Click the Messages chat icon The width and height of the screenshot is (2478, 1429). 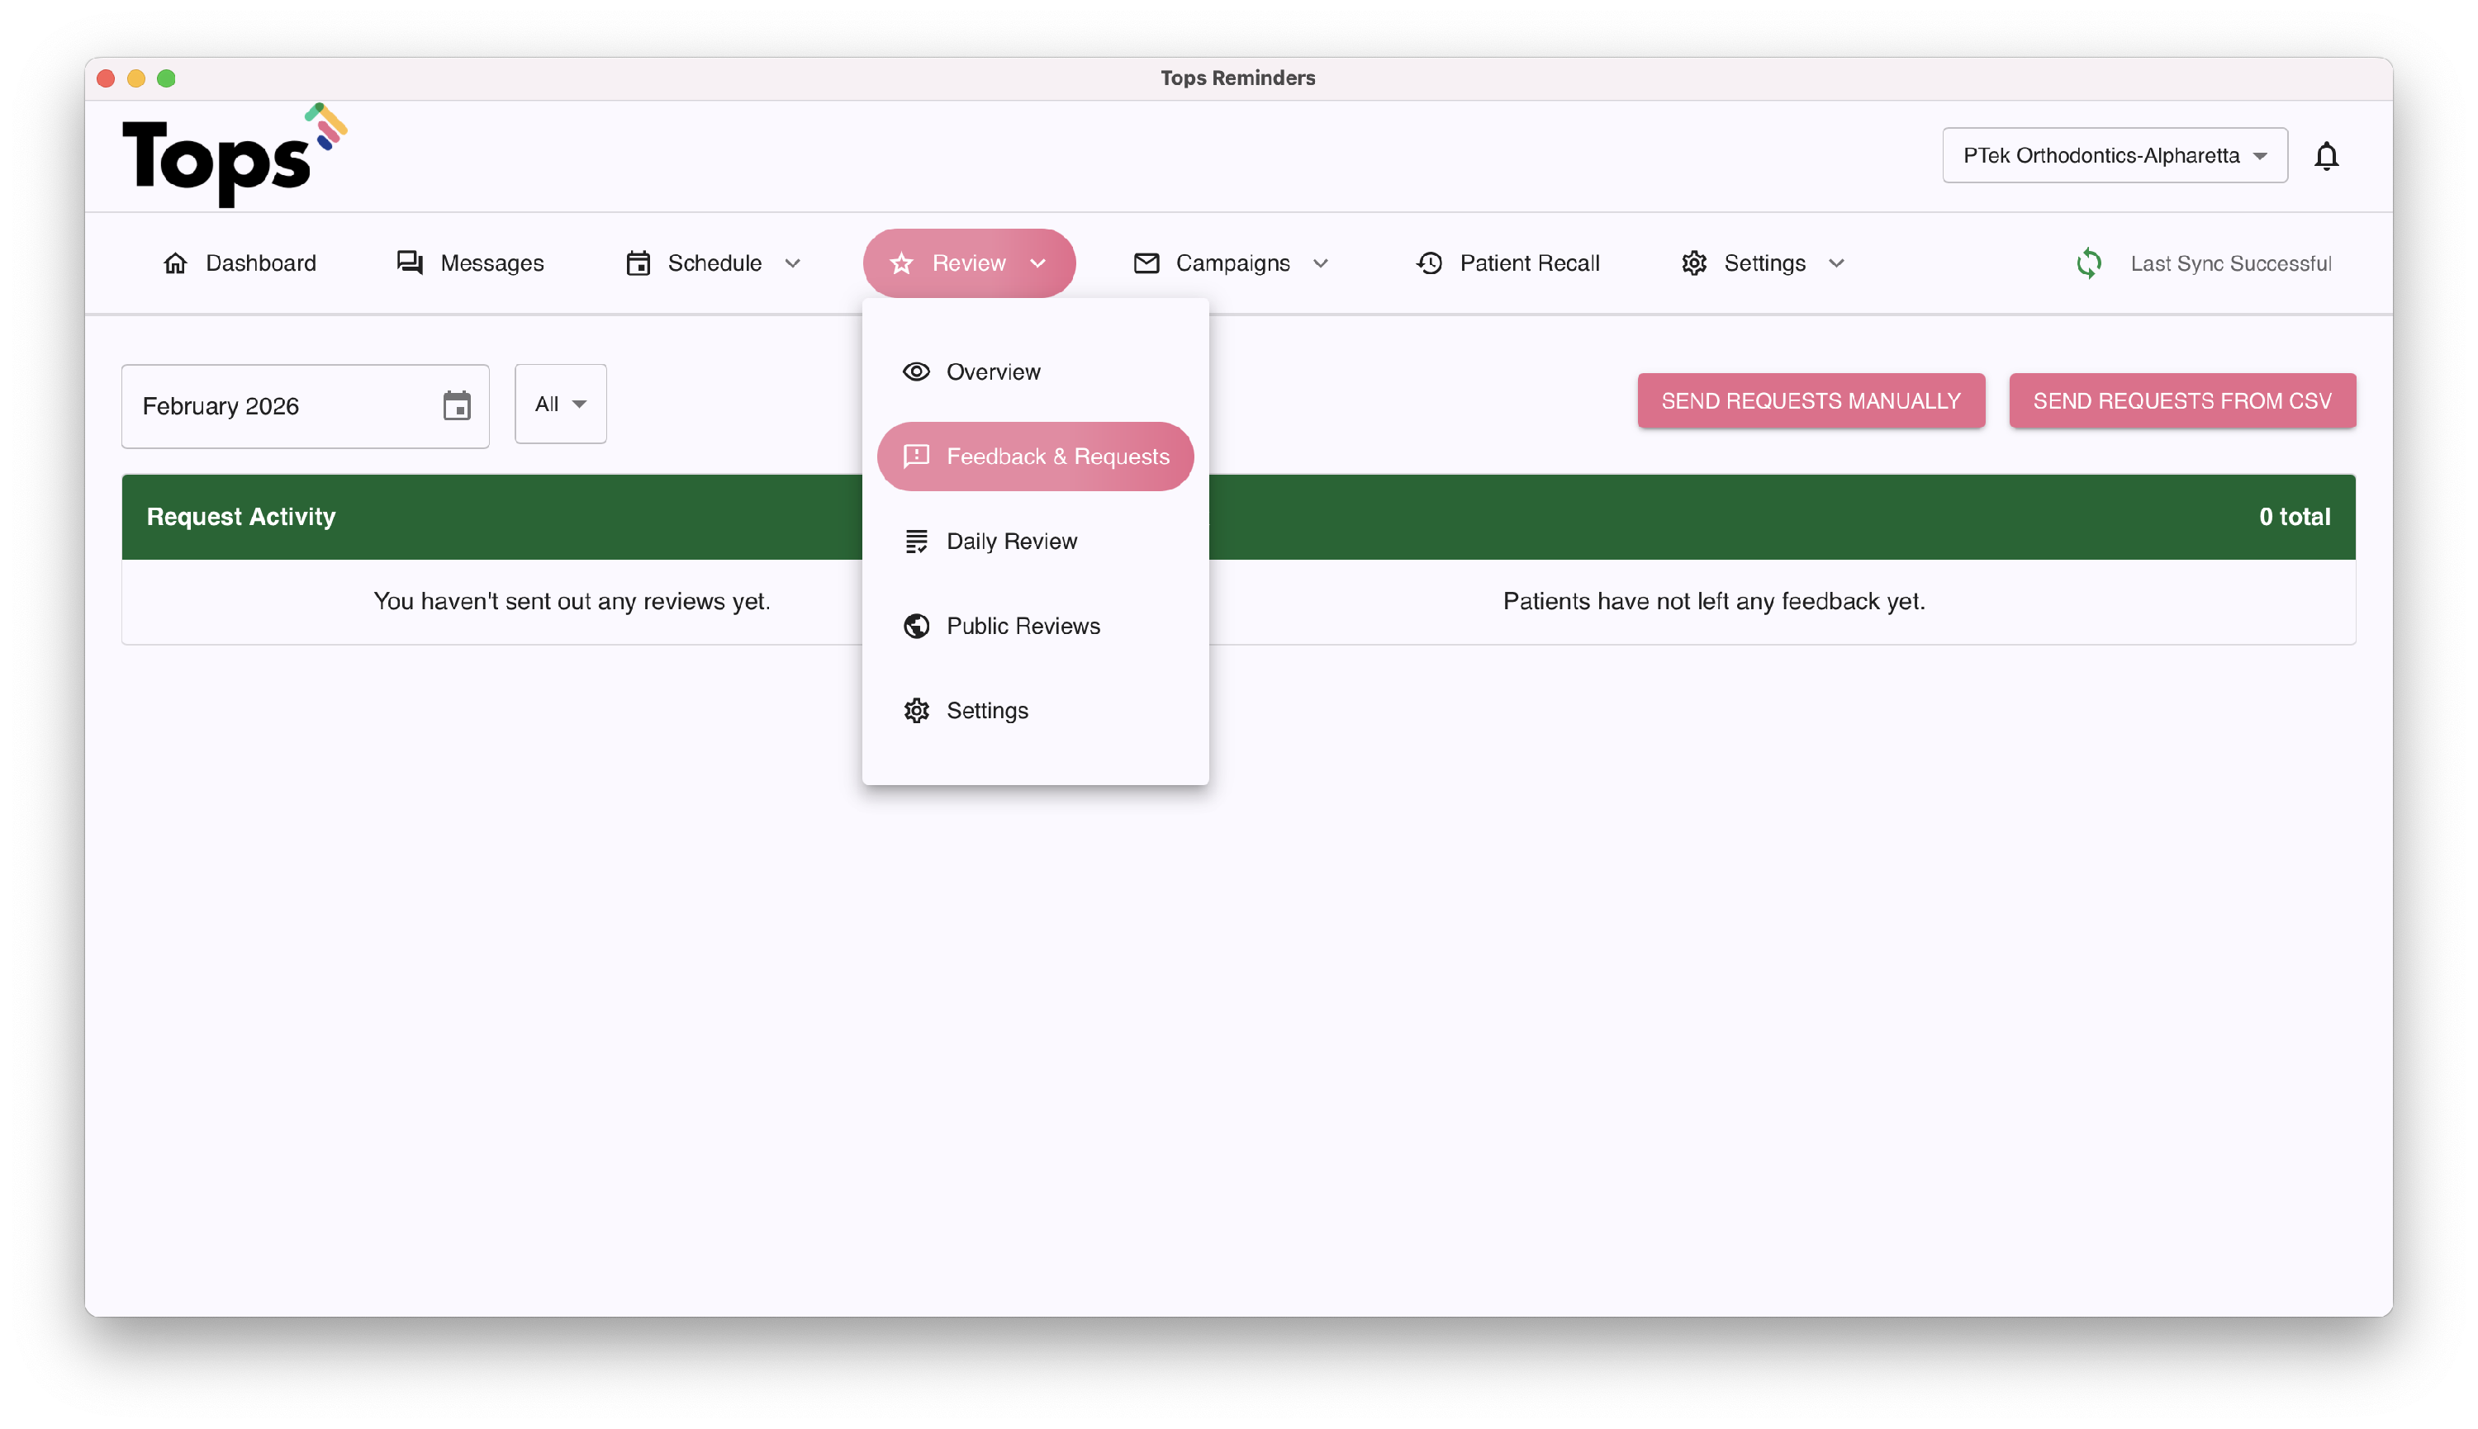pos(410,263)
